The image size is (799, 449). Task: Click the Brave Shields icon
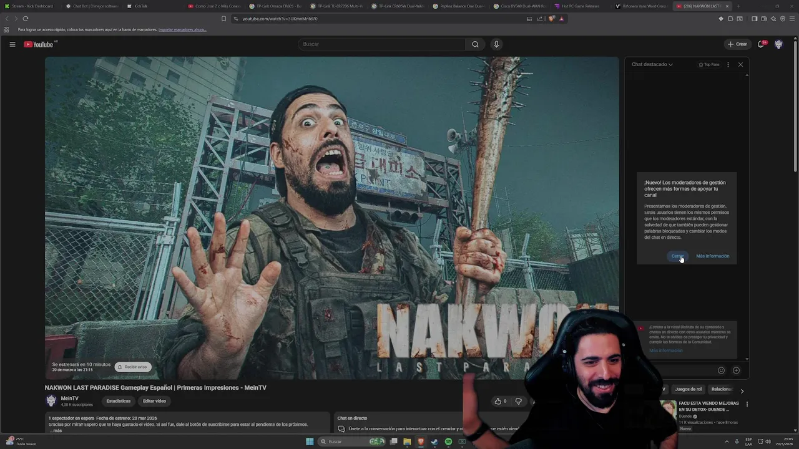coord(551,19)
